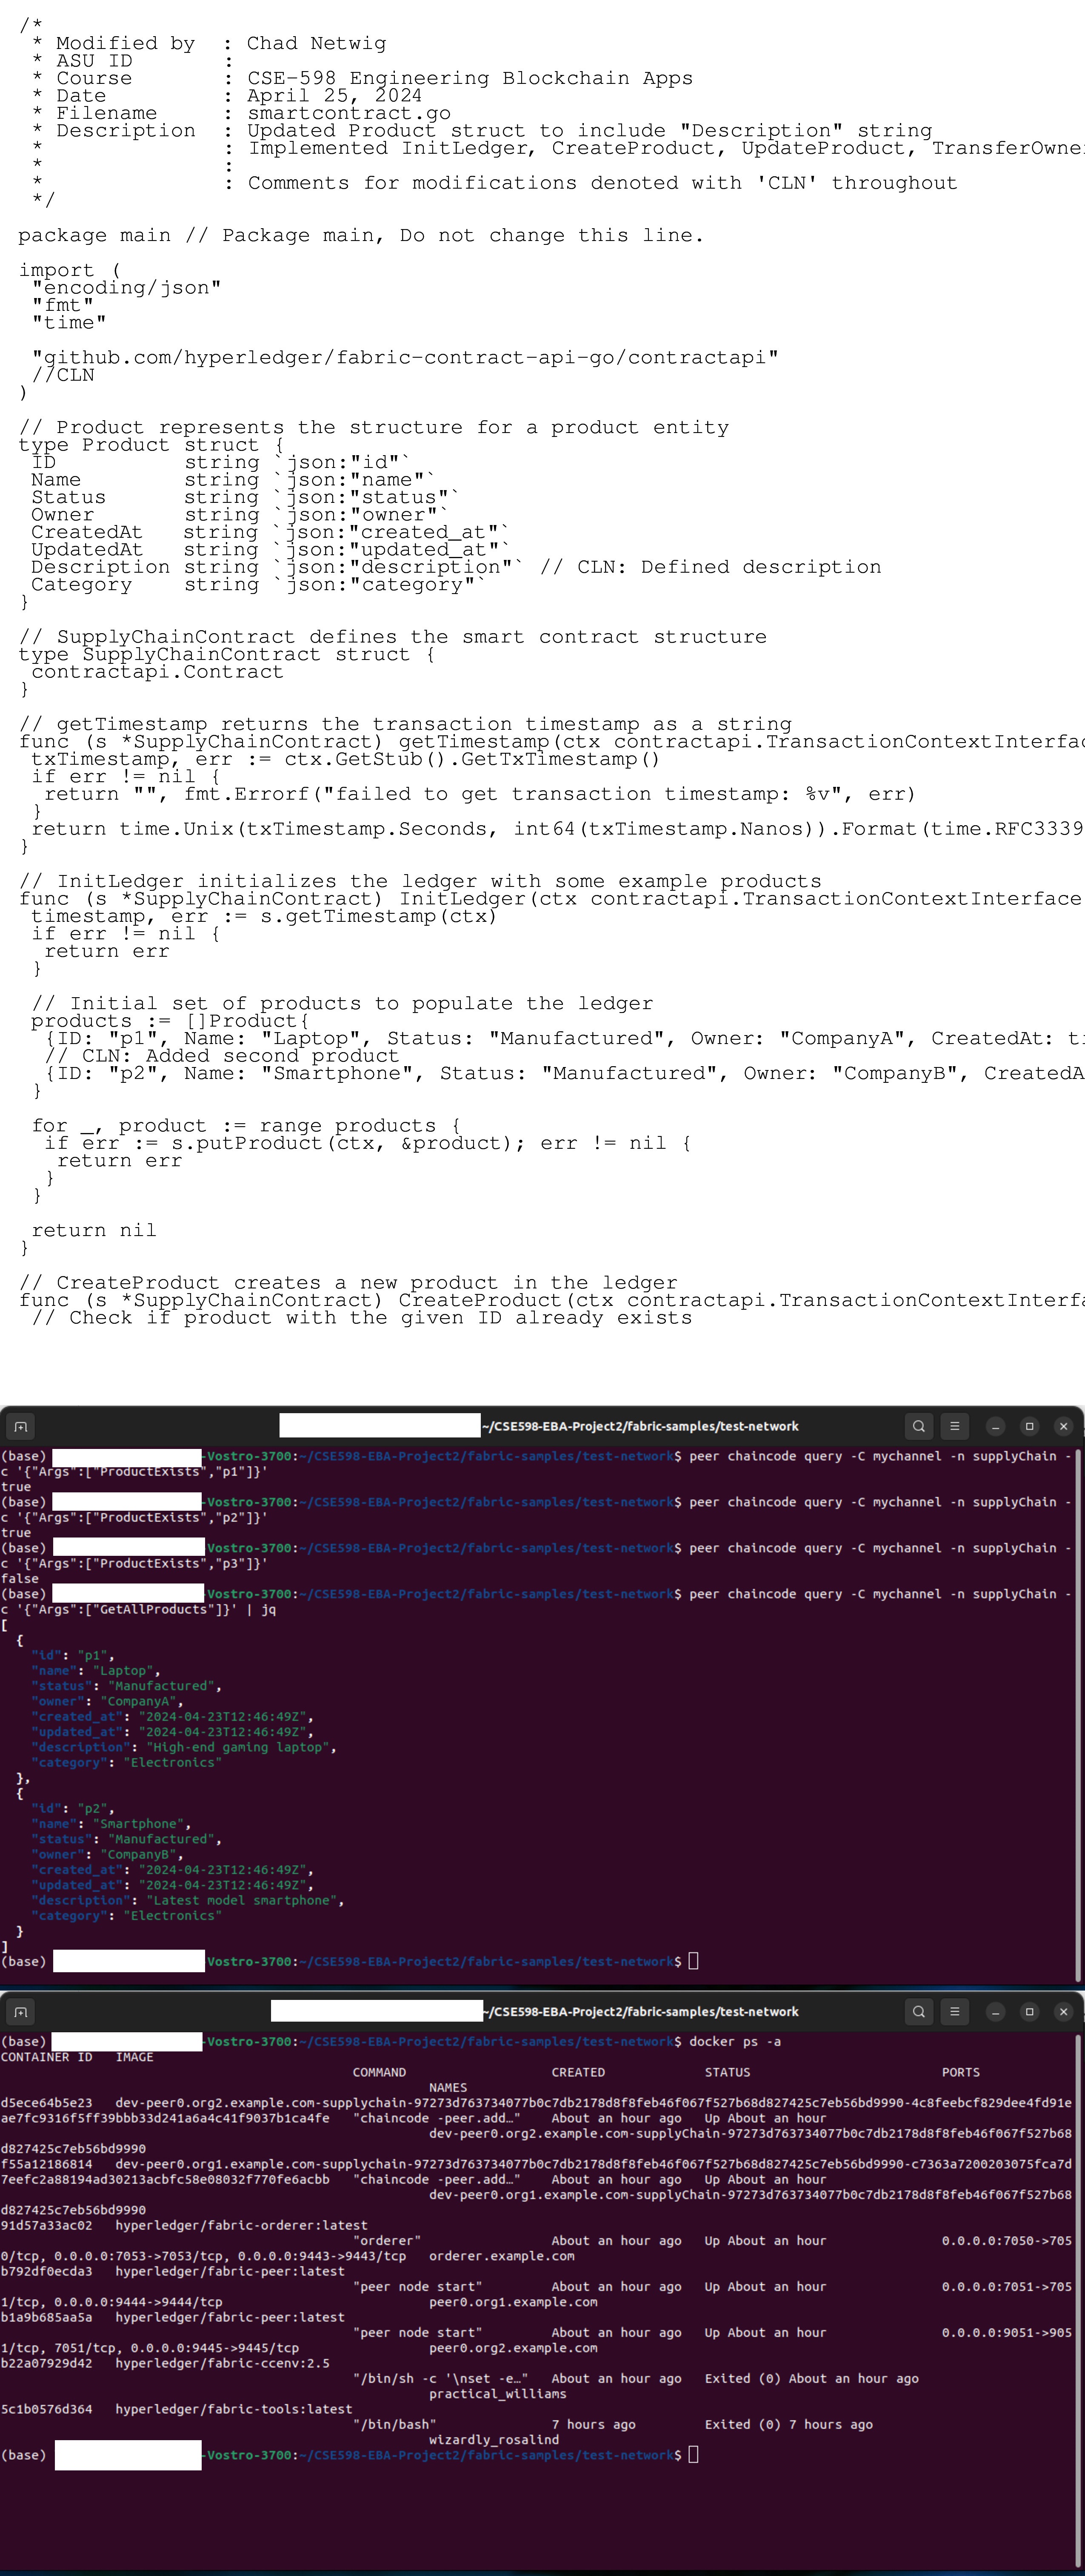Click search icon in docker ps terminal
The width and height of the screenshot is (1085, 2576).
coord(919,2011)
